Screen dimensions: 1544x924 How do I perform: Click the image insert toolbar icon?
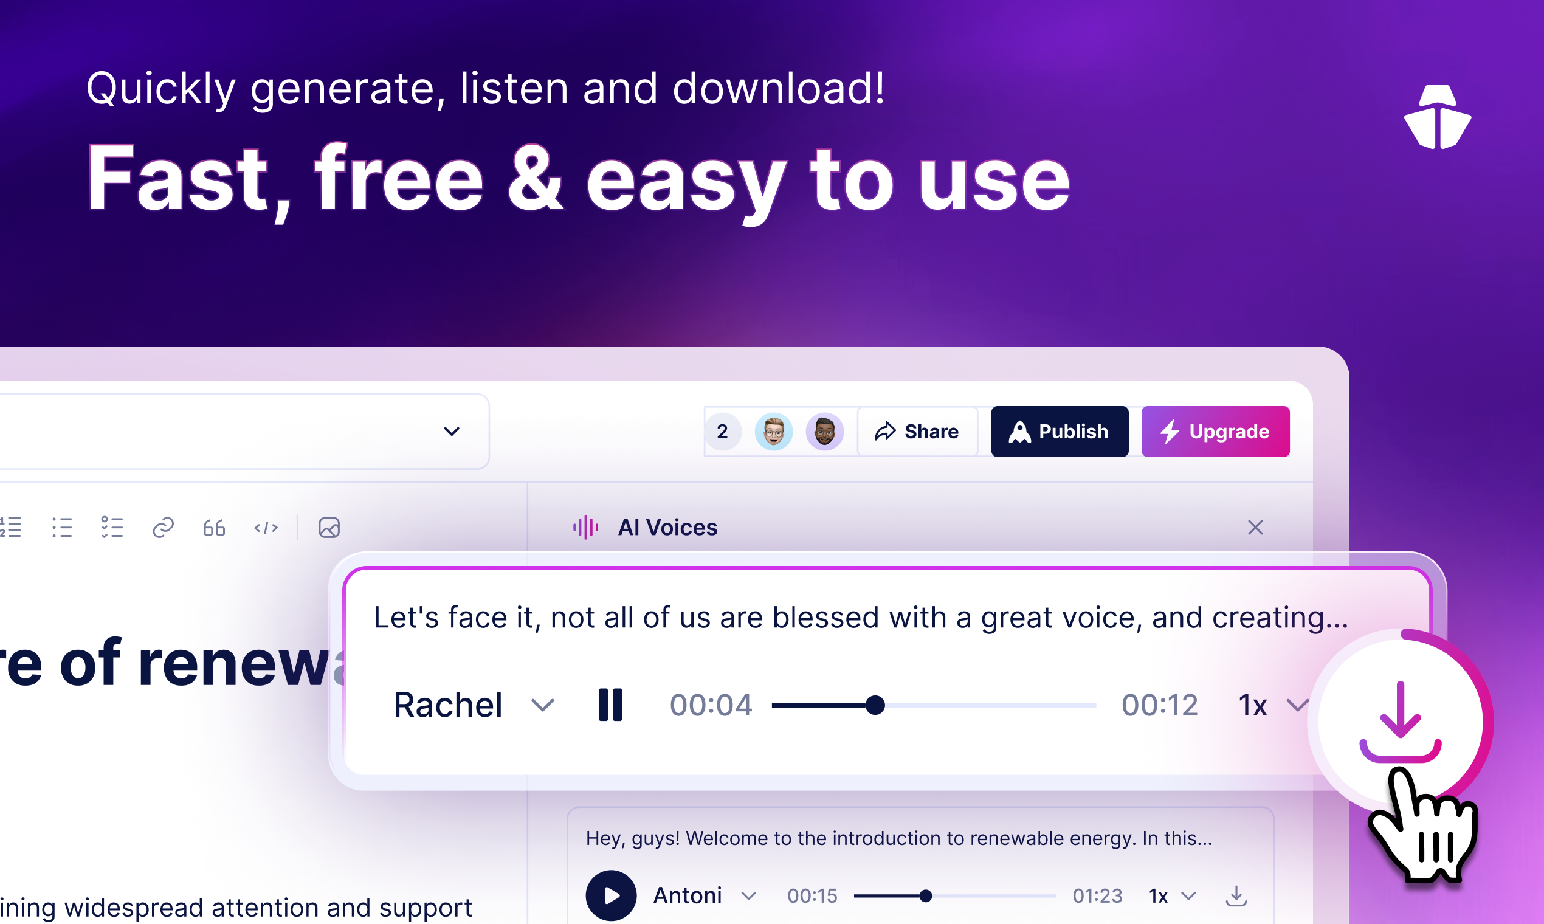(329, 528)
